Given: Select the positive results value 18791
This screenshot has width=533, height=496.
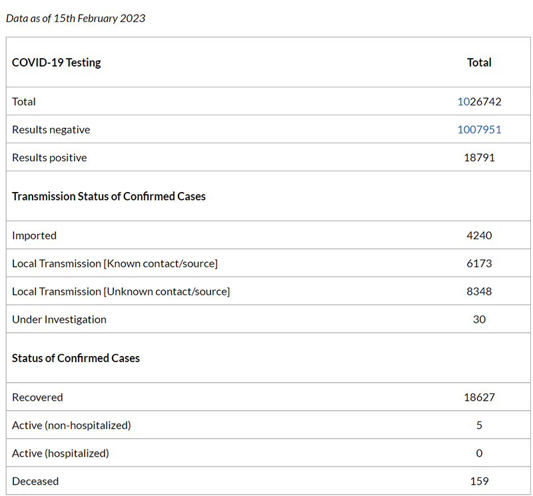Looking at the screenshot, I should 479,157.
